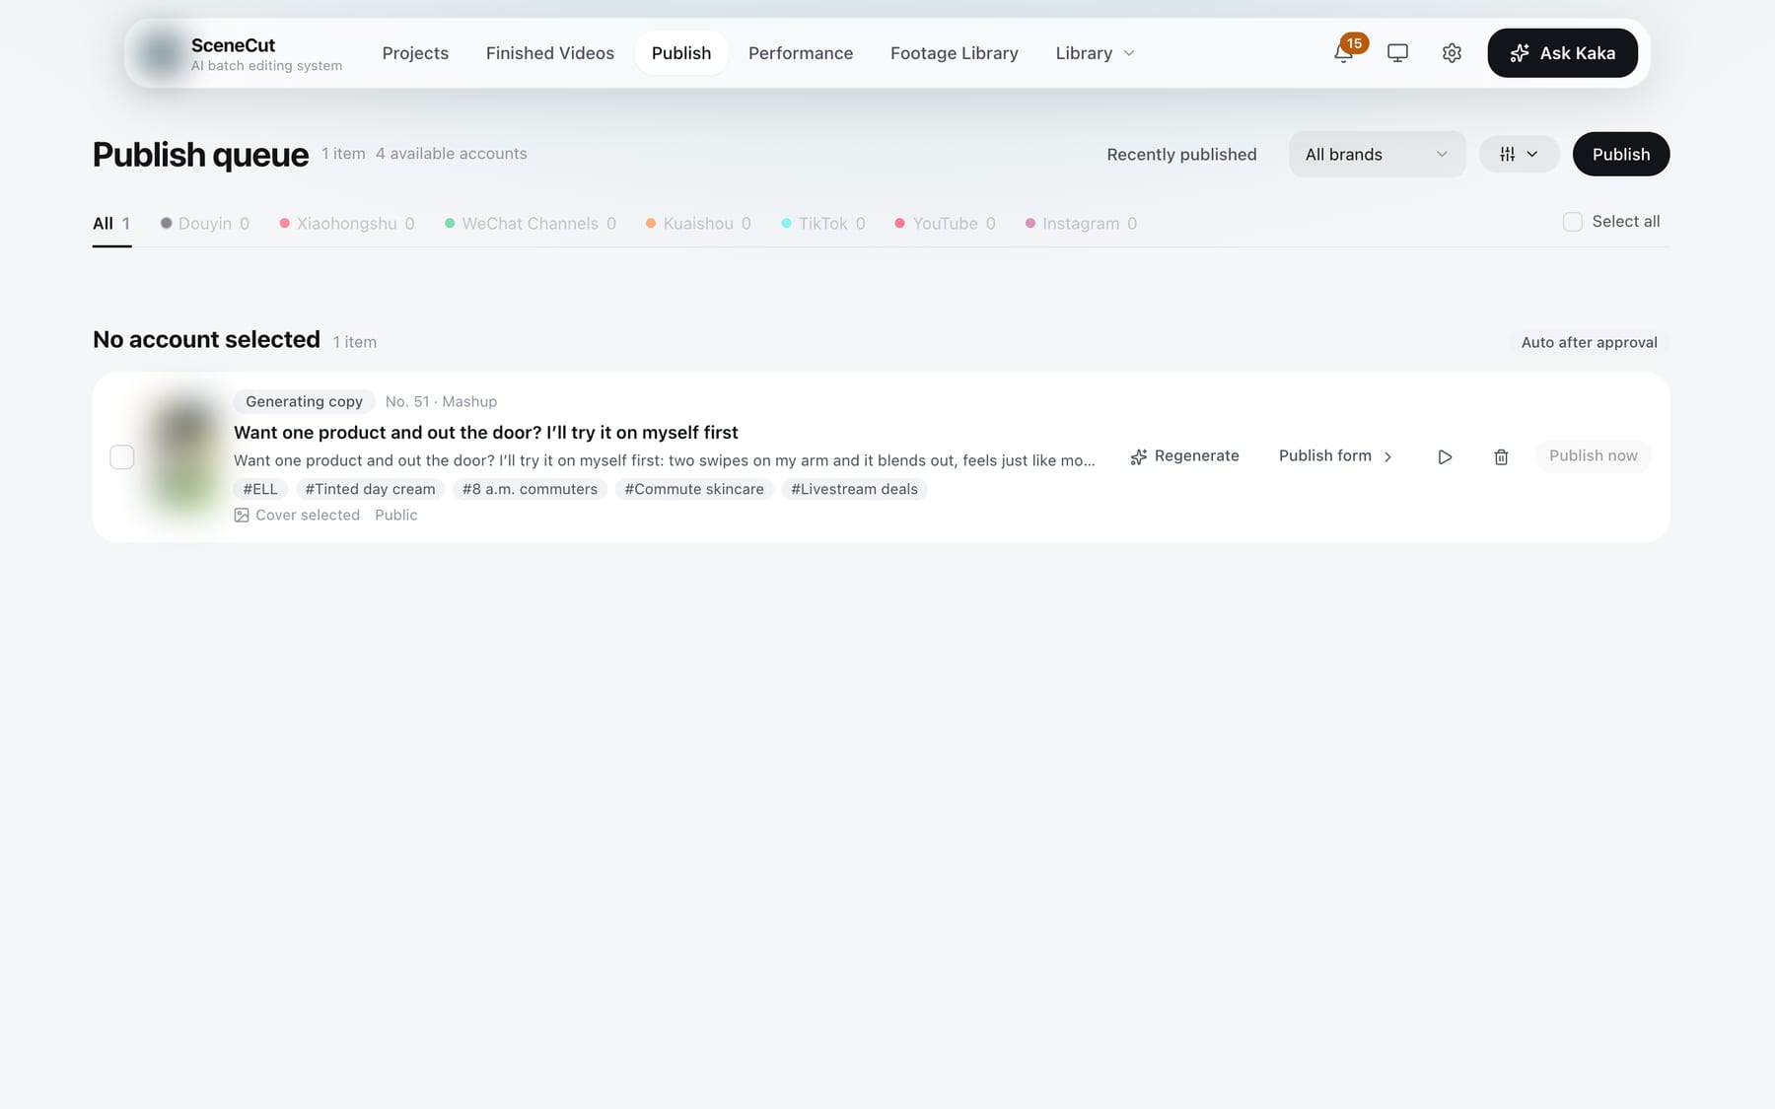Open Finished Videos in navigation

pos(550,53)
